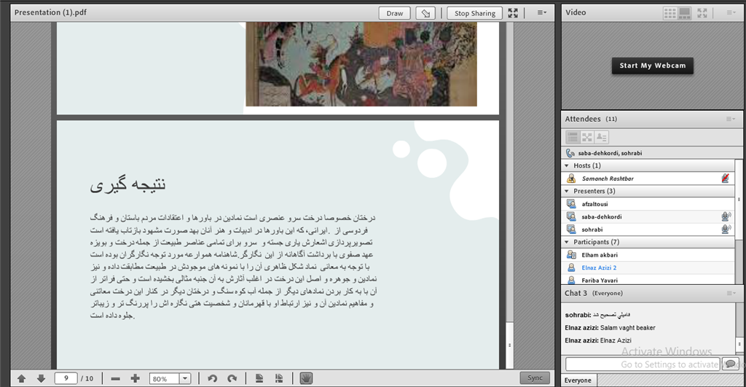Viewport: 746px width, 387px height.
Task: Click the Attendees (11) pod title
Action: click(591, 119)
